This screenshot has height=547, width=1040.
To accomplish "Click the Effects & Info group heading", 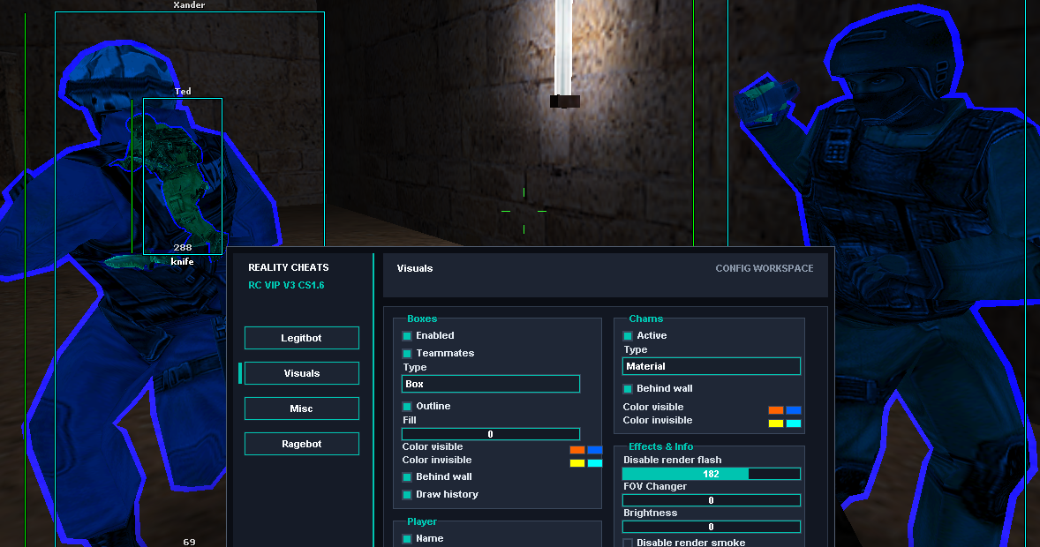I will point(660,447).
